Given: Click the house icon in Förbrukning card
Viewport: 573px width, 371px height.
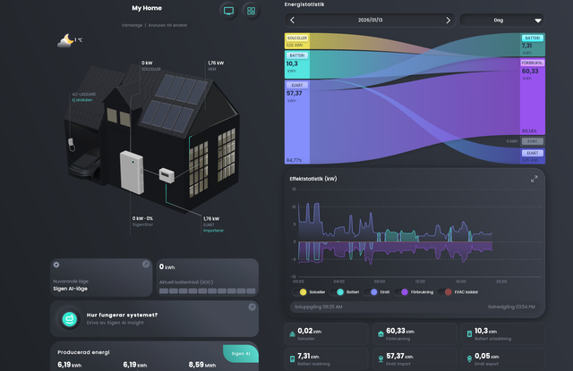Looking at the screenshot, I should tap(381, 333).
